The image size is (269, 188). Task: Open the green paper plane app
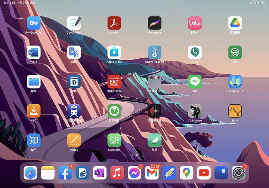click(155, 140)
